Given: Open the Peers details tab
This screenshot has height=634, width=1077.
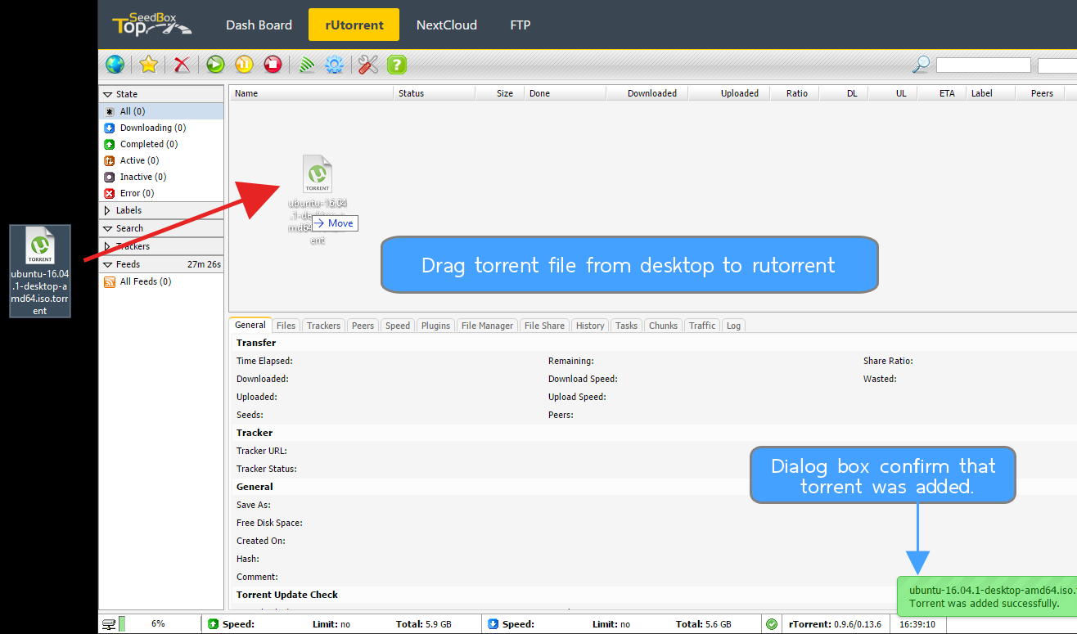Looking at the screenshot, I should [x=363, y=326].
